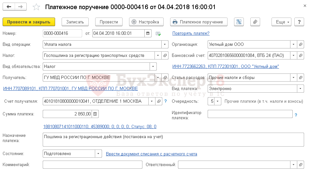Viewport: 309px width, 170px height.
Task: Click the Ответственный input field
Action: pyautogui.click(x=234, y=165)
